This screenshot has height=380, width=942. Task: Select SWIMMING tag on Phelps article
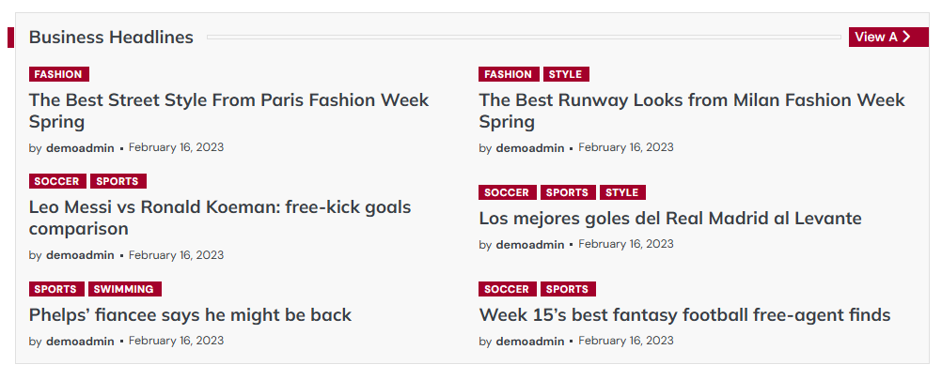pos(124,290)
